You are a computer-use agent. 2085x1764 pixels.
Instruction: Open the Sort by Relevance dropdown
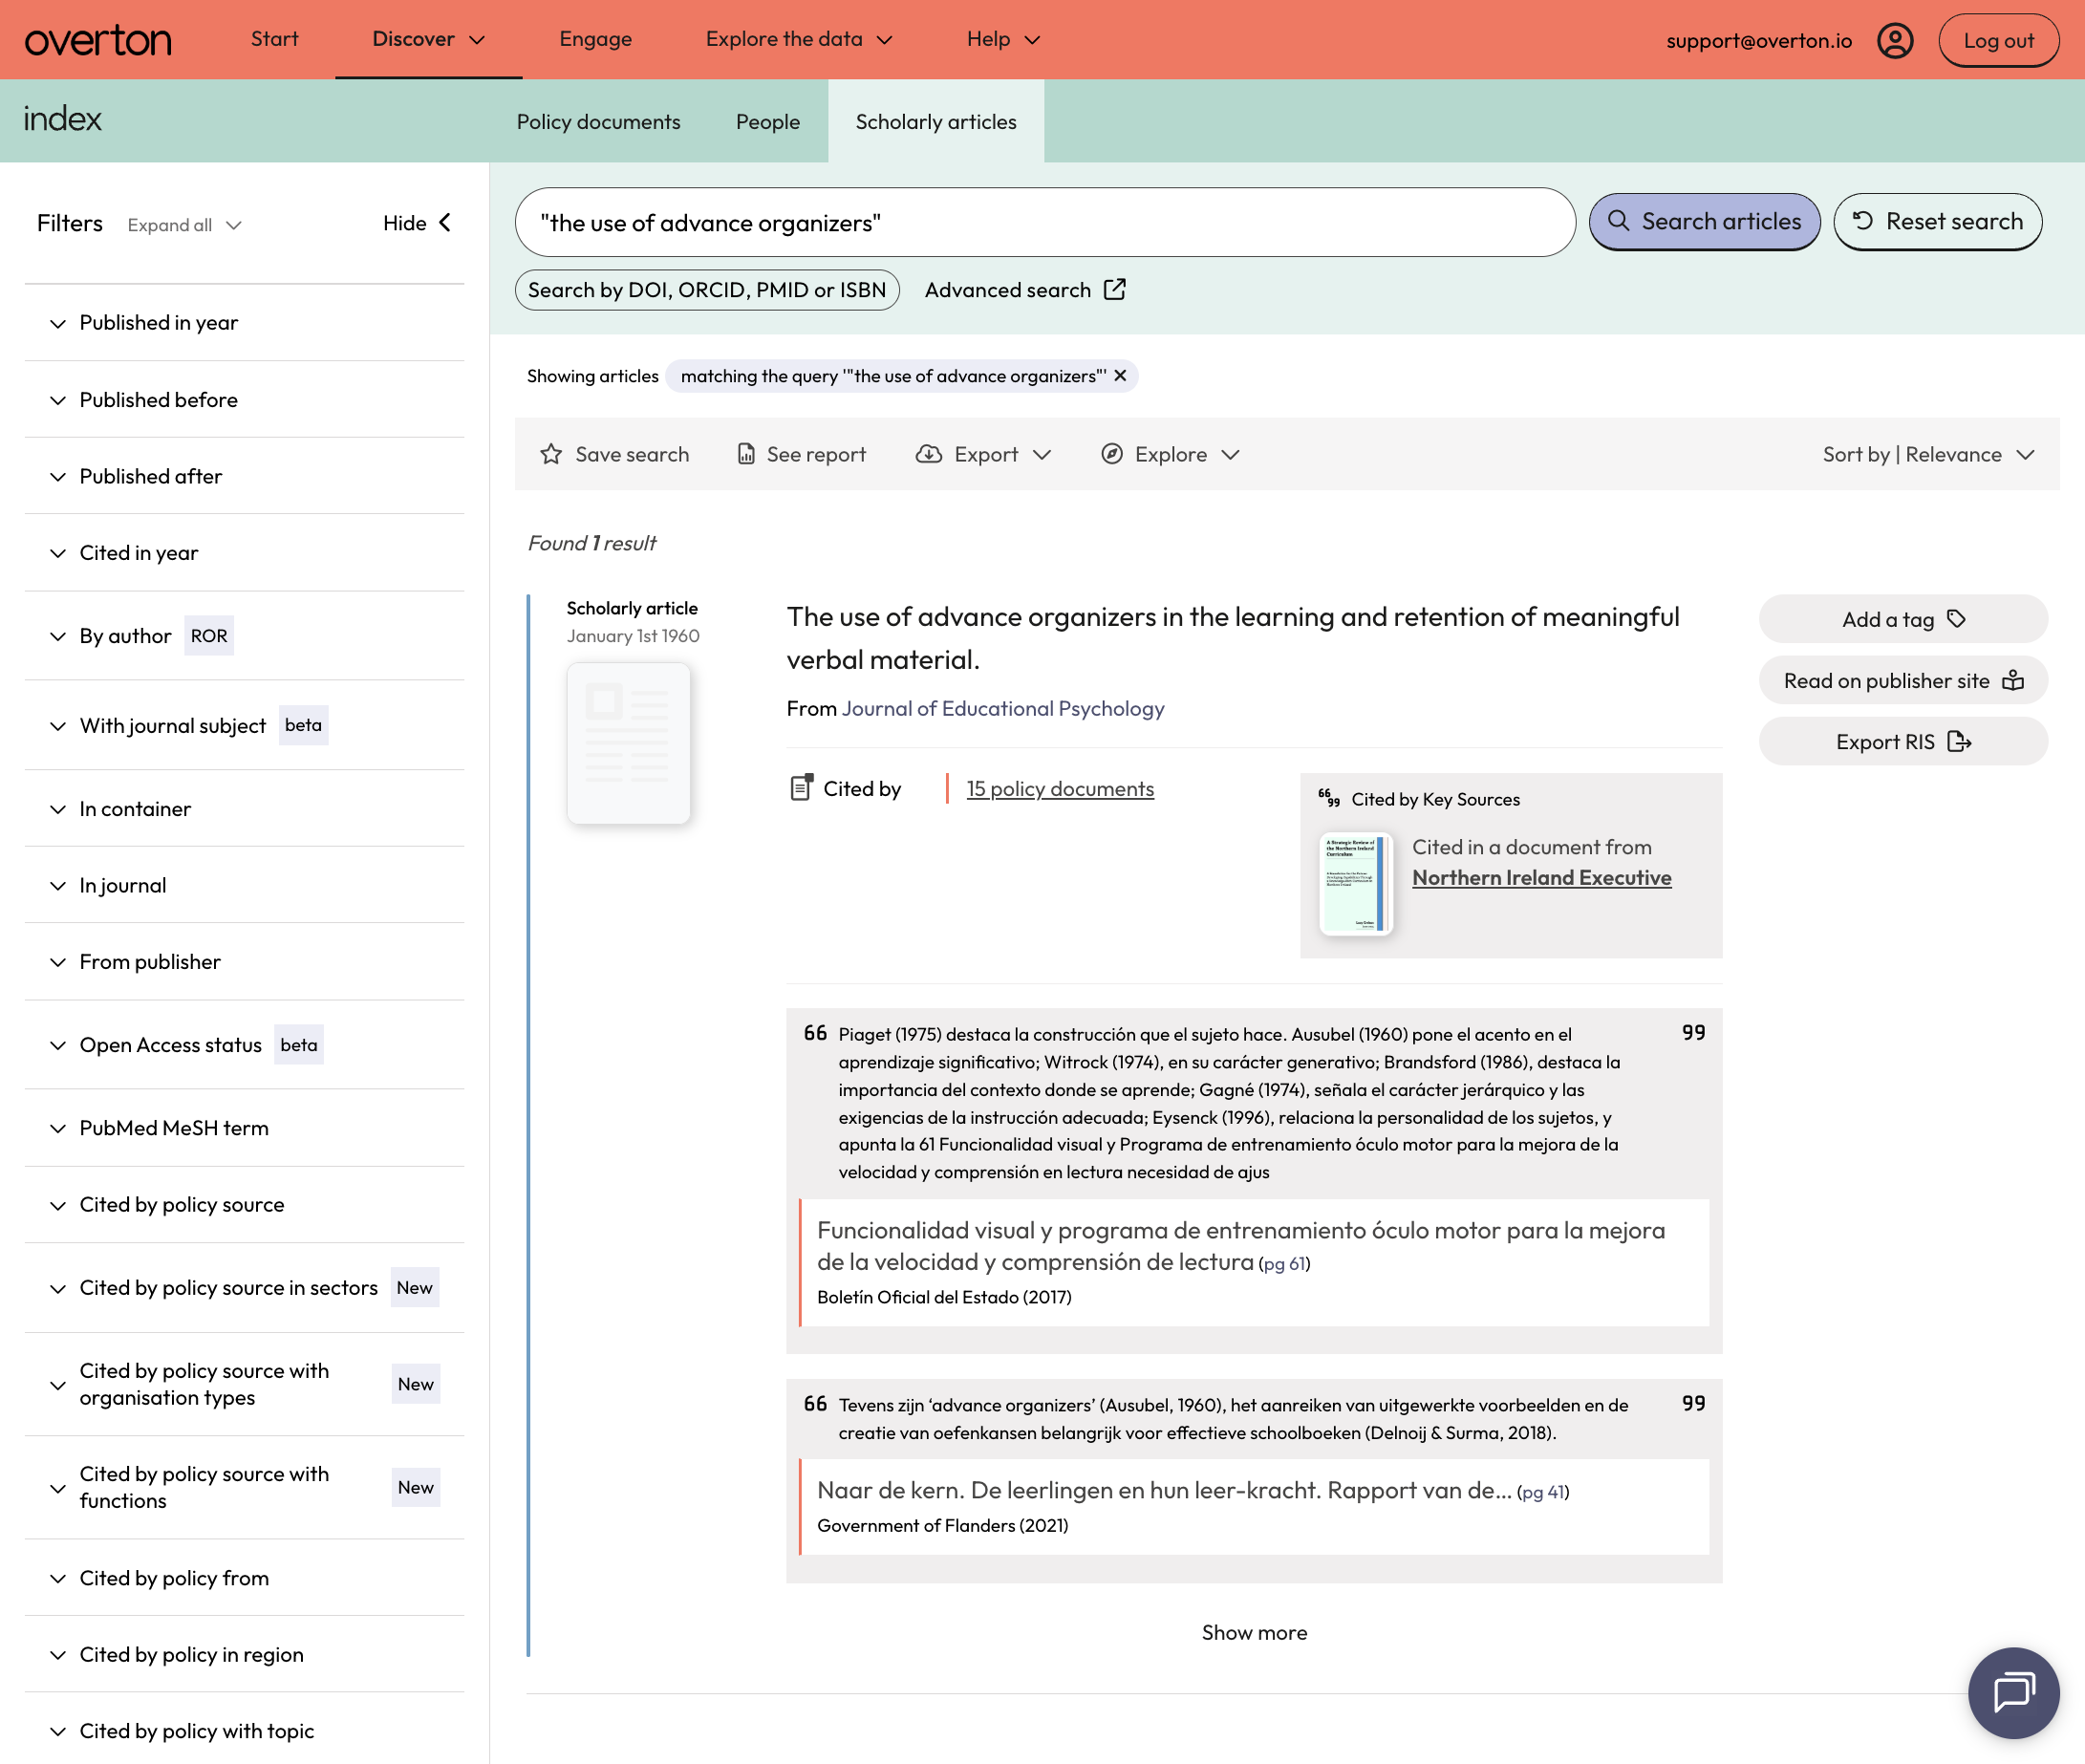point(1928,454)
